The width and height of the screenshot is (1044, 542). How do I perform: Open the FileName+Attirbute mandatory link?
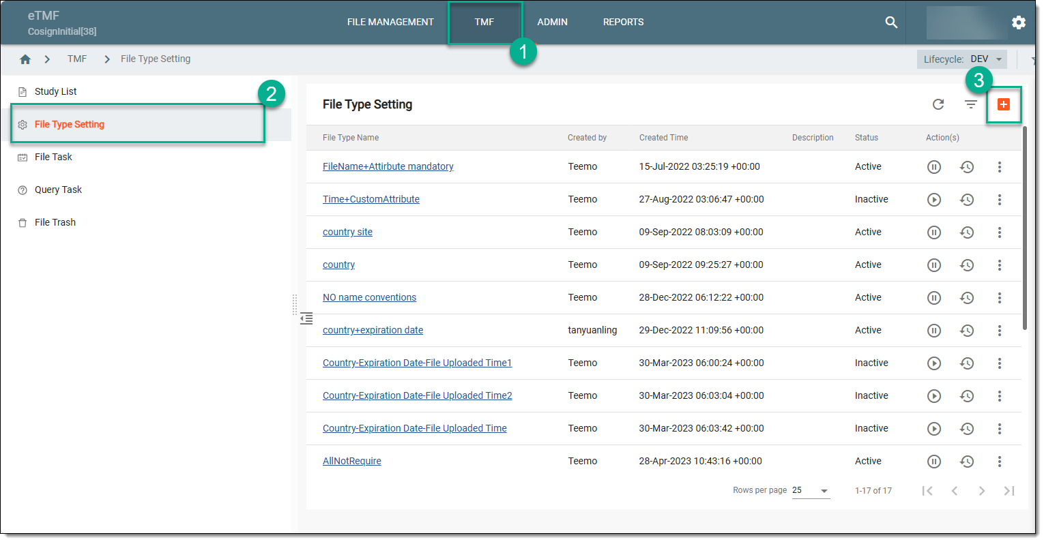pyautogui.click(x=388, y=167)
